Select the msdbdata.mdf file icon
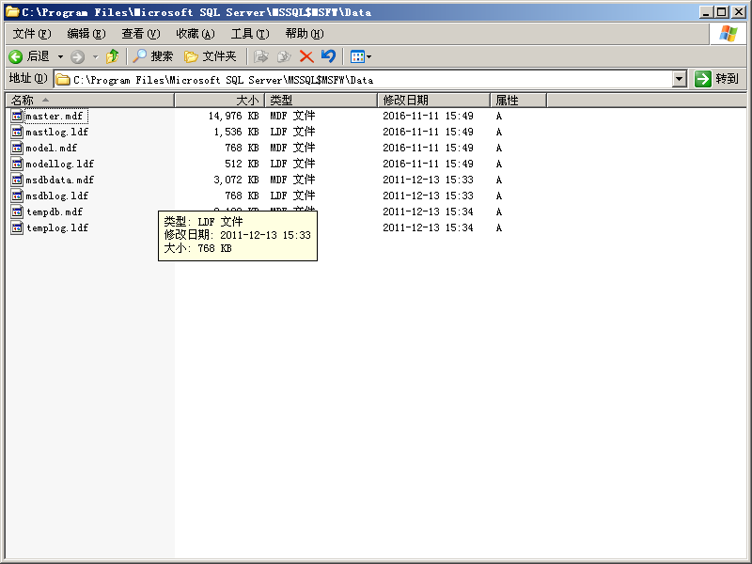752x564 pixels. coord(17,180)
